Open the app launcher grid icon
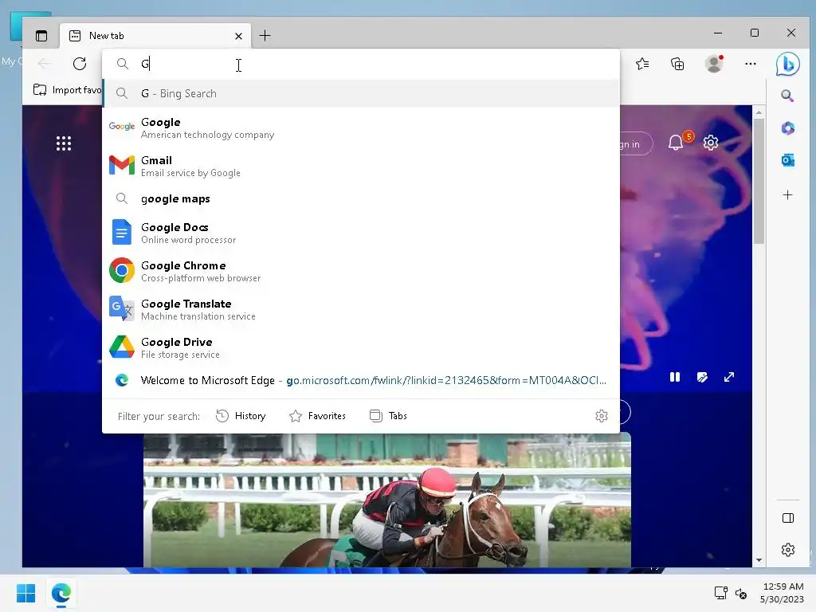Image resolution: width=816 pixels, height=612 pixels. click(x=64, y=143)
